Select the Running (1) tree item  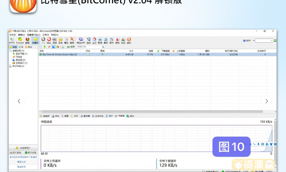coord(20,63)
